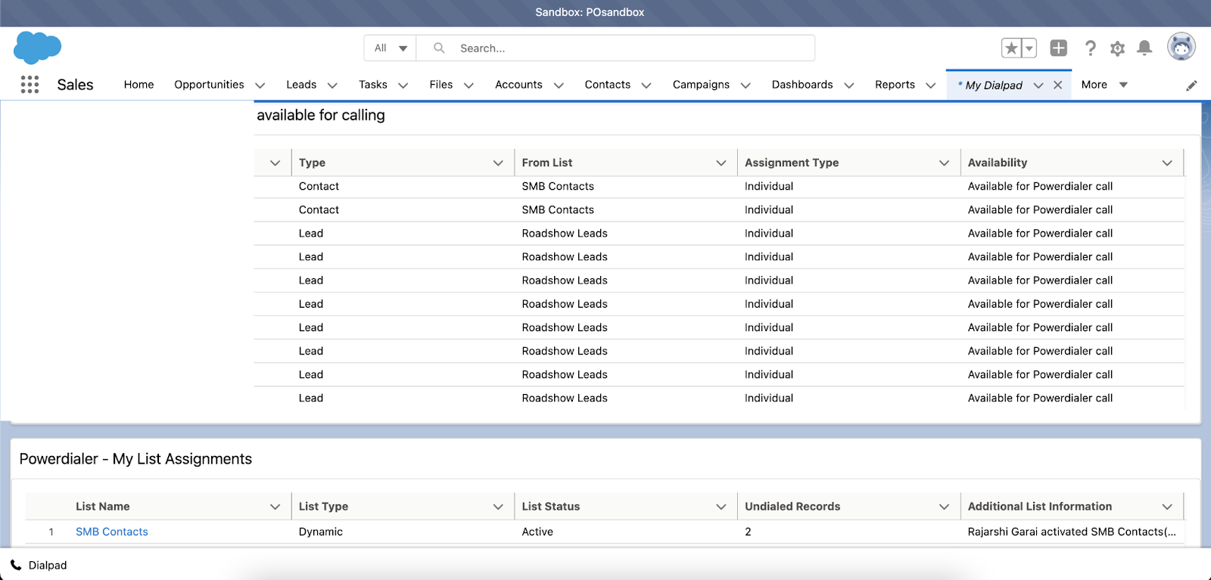Expand the Files tab chevron

point(469,85)
